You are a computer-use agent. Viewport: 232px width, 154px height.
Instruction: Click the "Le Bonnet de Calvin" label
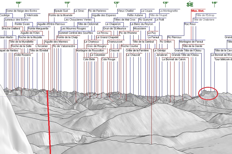[174, 59]
